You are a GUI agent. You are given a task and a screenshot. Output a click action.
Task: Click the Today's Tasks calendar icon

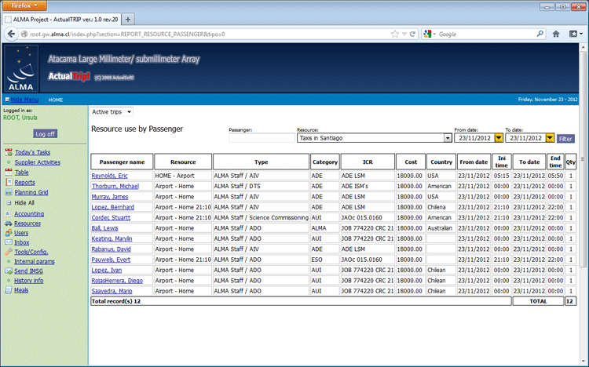pos(8,152)
